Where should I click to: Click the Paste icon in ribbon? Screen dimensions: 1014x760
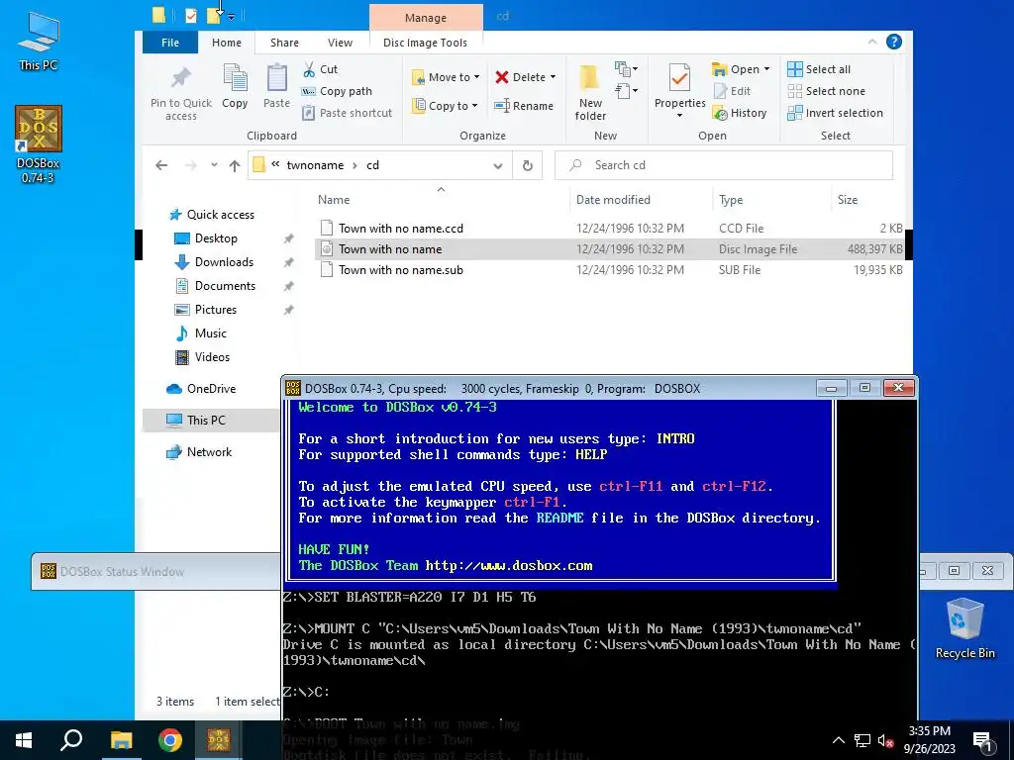pyautogui.click(x=277, y=87)
